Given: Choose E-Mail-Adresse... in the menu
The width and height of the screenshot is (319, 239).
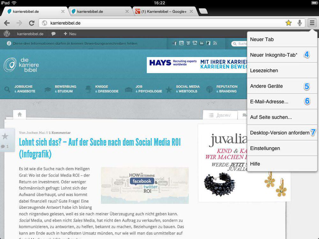Looking at the screenshot, I should [x=282, y=102].
